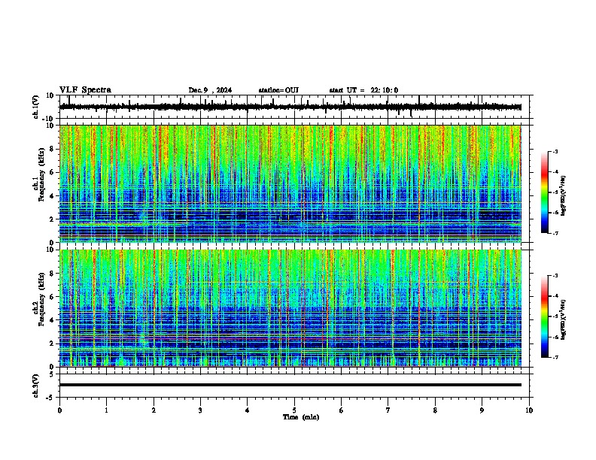Click the ch.2 "Frequency (kHz)" axis label
The width and height of the screenshot is (596, 460).
point(42,299)
